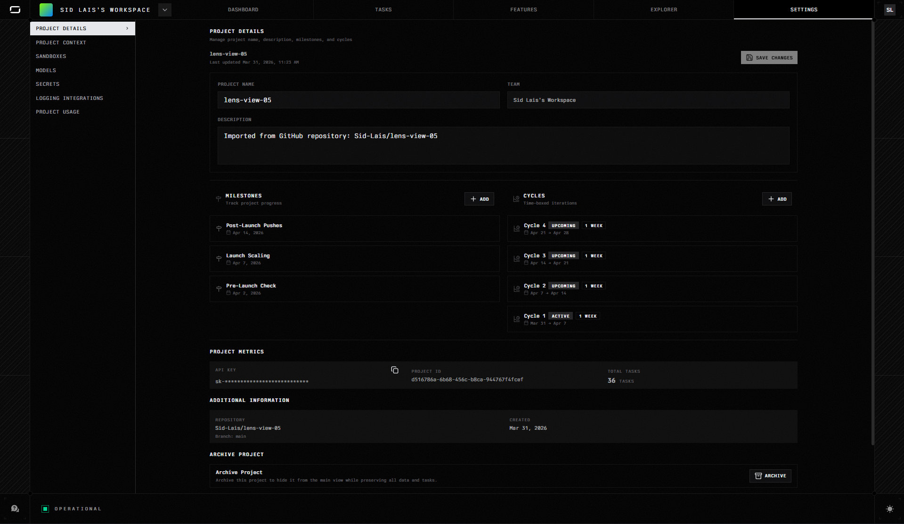Click the 1 WEEK badge on Cycle 3

coord(594,256)
